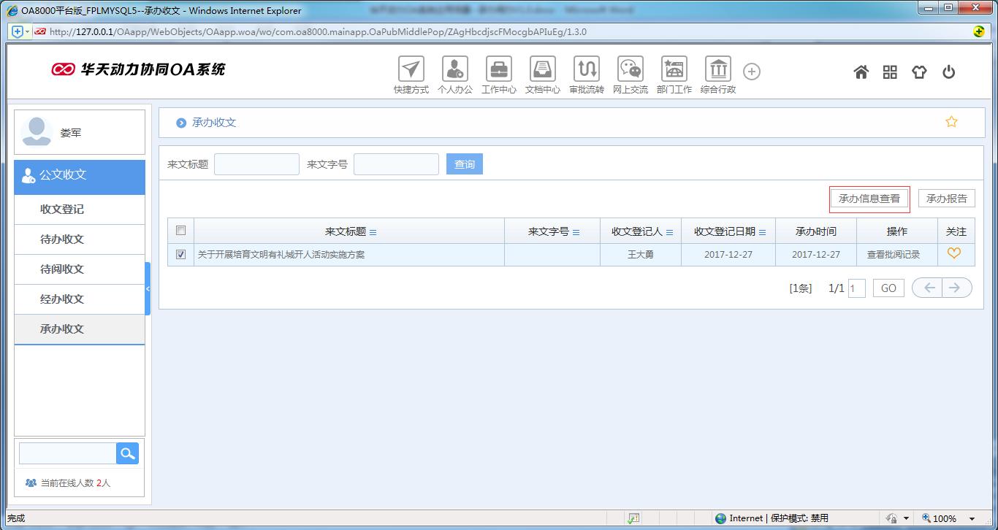Screen dimensions: 998x530
Task: Uncheck the checkbox for 关于开展培育文明有礼城开人活动实施方案
Action: coord(180,254)
